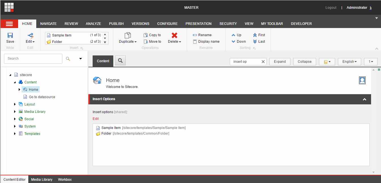This screenshot has height=183, width=381.
Task: Collapse the Content tree node
Action: (15, 82)
